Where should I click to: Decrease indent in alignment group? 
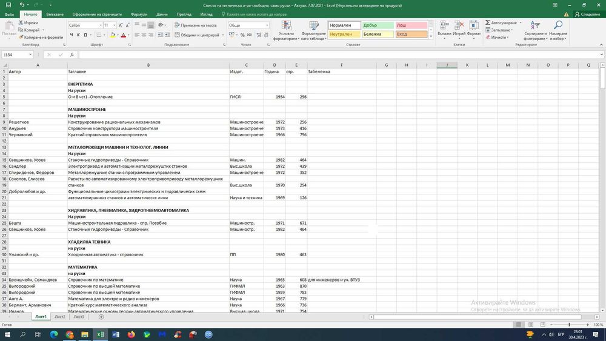coord(161,35)
